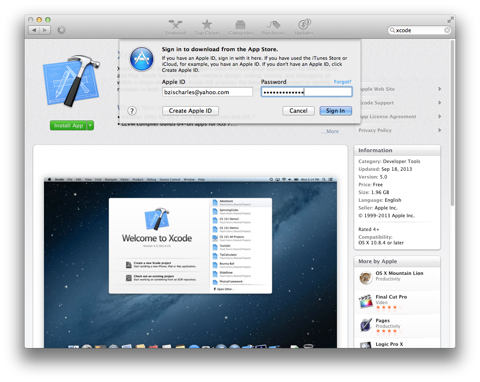This screenshot has width=480, height=382.
Task: Click the 'OS X 10.8.4 or later' text
Action: click(381, 243)
